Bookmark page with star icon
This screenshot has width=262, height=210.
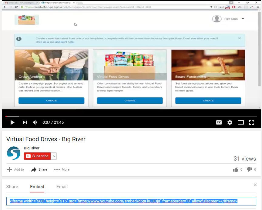click(x=216, y=7)
